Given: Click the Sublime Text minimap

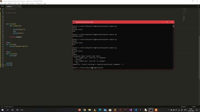Looking at the screenshot, I should 184,15.
